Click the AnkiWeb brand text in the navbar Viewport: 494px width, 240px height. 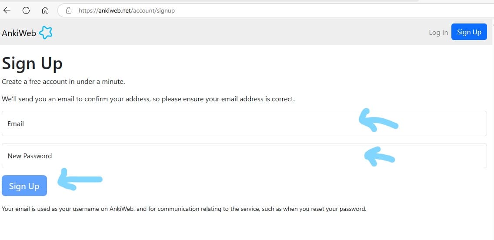point(19,33)
